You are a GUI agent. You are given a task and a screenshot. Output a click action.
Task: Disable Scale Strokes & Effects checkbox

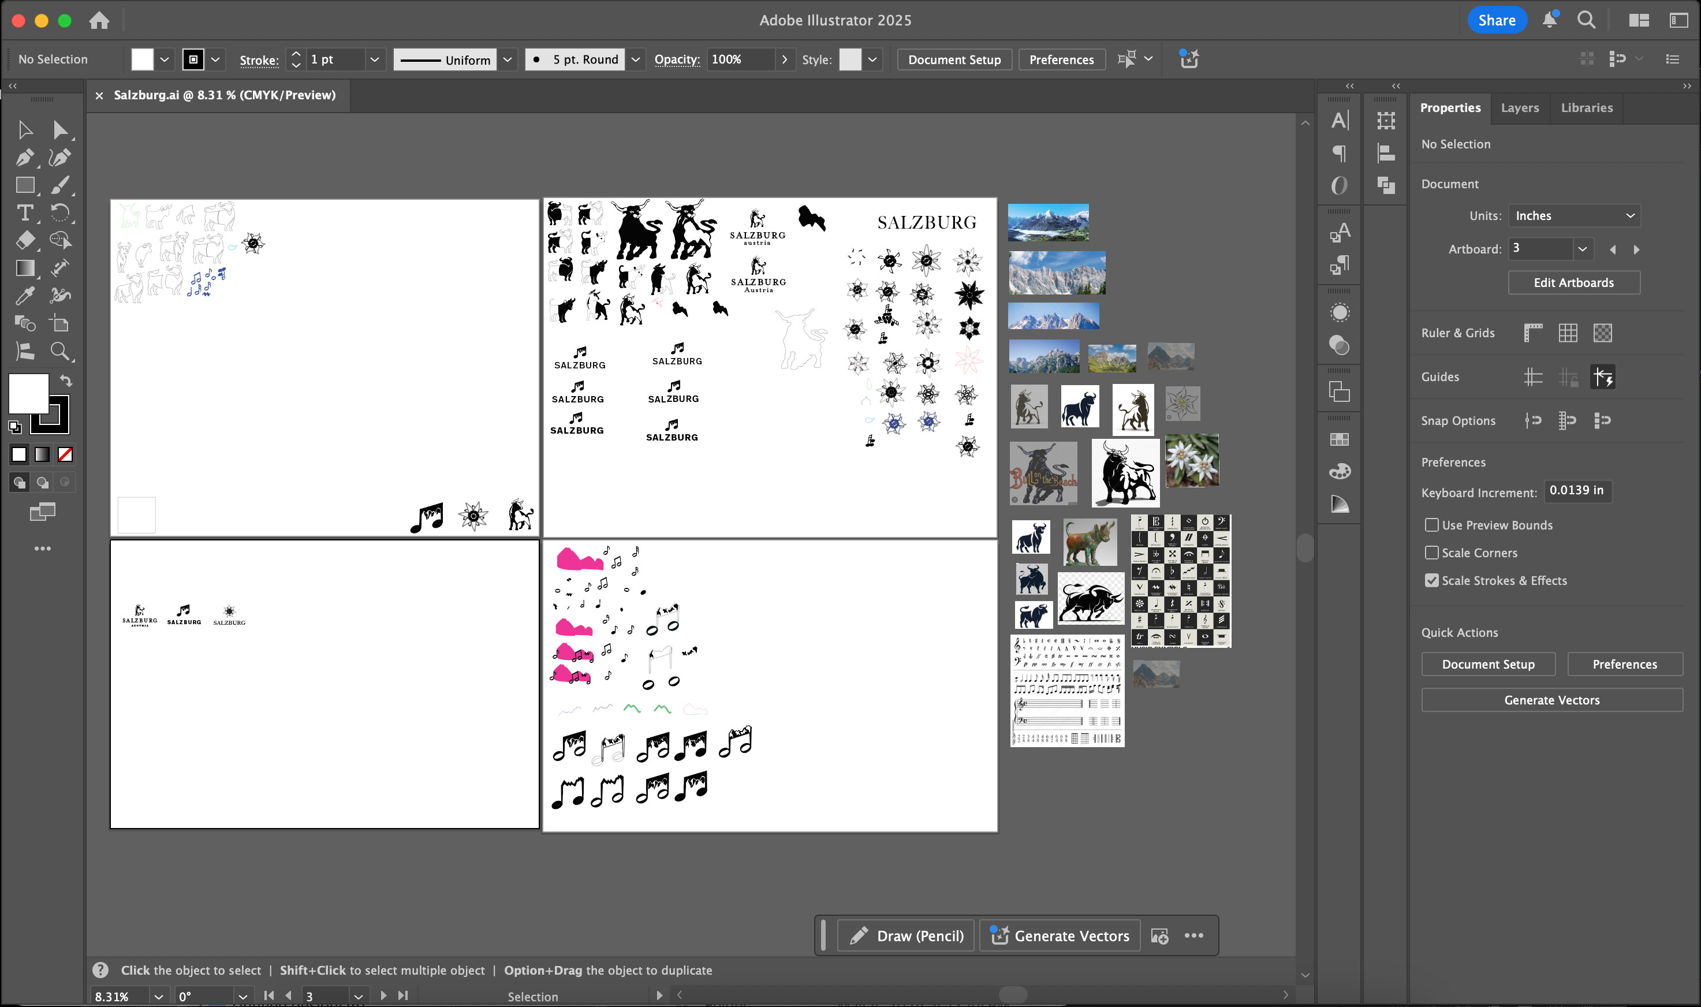1431,580
